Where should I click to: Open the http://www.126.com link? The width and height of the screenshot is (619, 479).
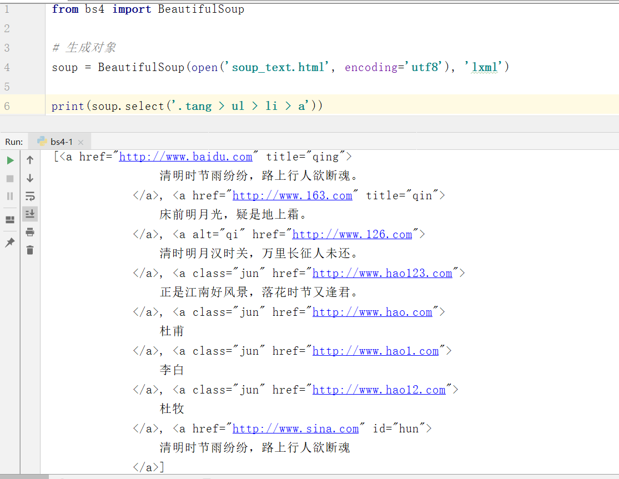pyautogui.click(x=352, y=234)
